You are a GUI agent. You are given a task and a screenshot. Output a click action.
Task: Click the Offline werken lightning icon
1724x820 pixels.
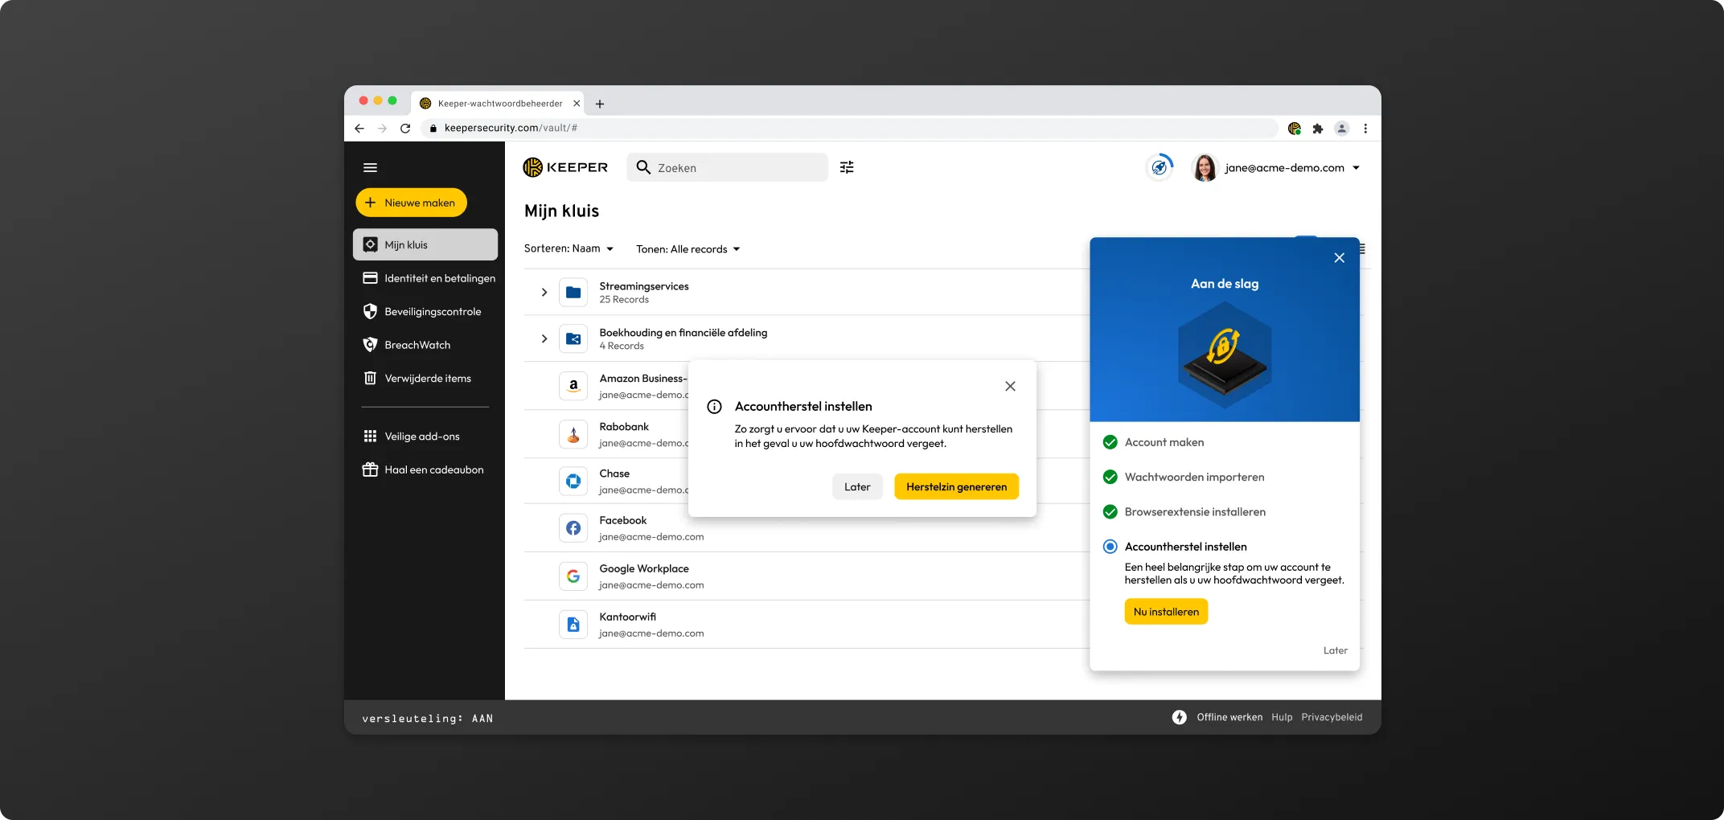tap(1180, 717)
